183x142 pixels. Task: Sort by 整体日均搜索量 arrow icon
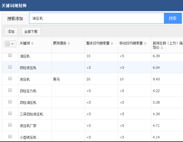point(112,43)
